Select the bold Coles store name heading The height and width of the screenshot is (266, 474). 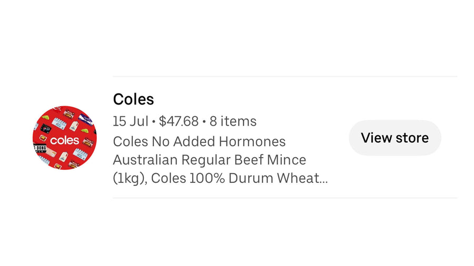(x=133, y=99)
